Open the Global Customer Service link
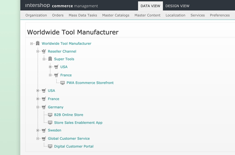Viewport: 235px width, 155px height. pos(69,138)
